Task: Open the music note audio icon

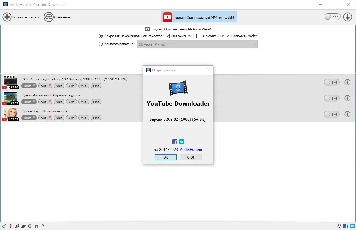Action: pyautogui.click(x=17, y=226)
